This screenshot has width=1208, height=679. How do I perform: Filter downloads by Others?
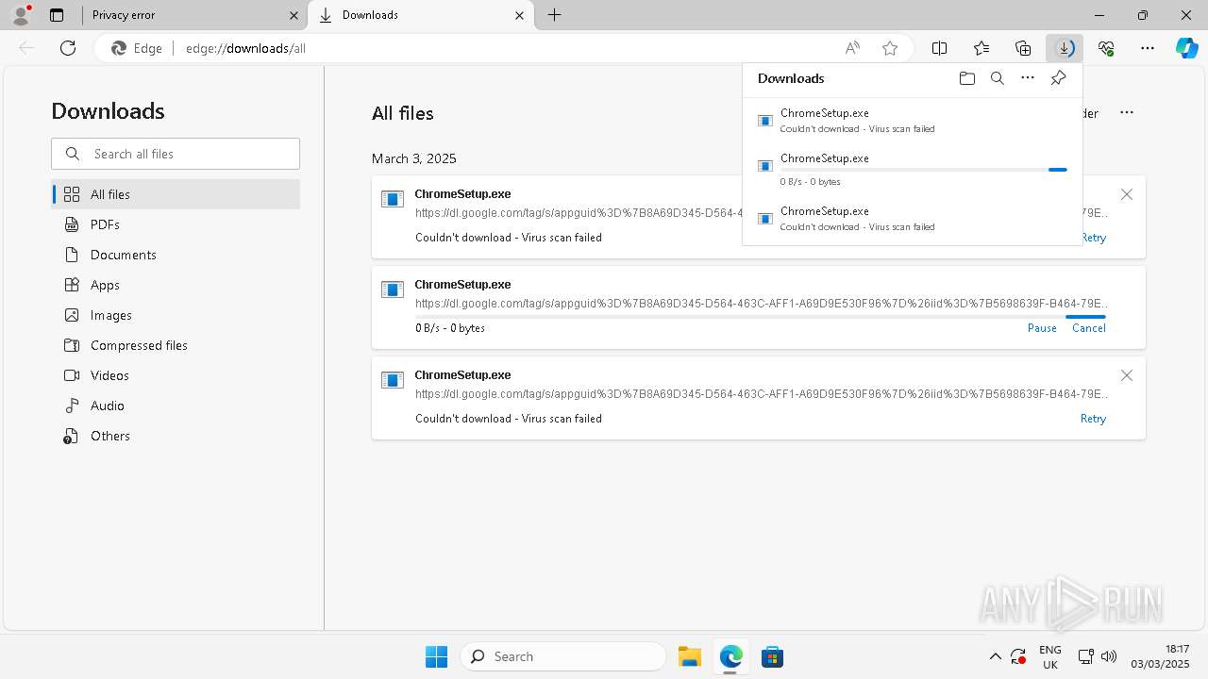[x=176, y=436]
